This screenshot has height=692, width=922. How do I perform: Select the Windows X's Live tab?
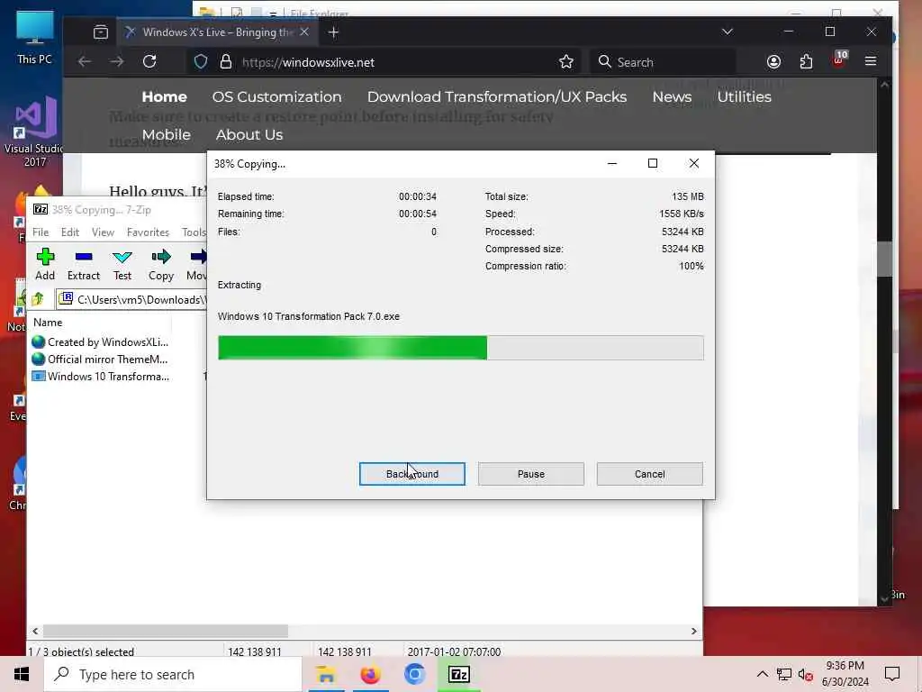[218, 32]
